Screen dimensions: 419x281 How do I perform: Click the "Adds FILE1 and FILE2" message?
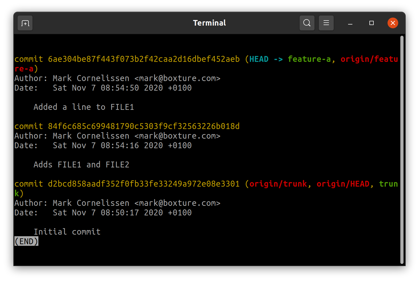pos(81,165)
